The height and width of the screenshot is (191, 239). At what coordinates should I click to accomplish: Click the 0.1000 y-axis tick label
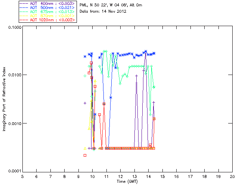15,27
